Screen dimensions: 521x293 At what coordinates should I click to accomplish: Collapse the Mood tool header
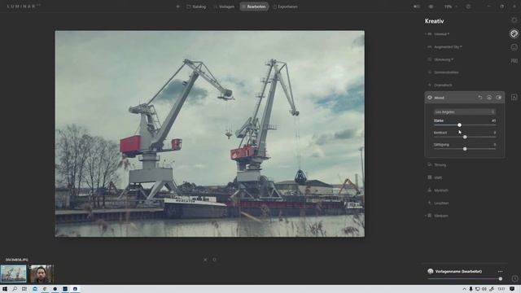465,98
